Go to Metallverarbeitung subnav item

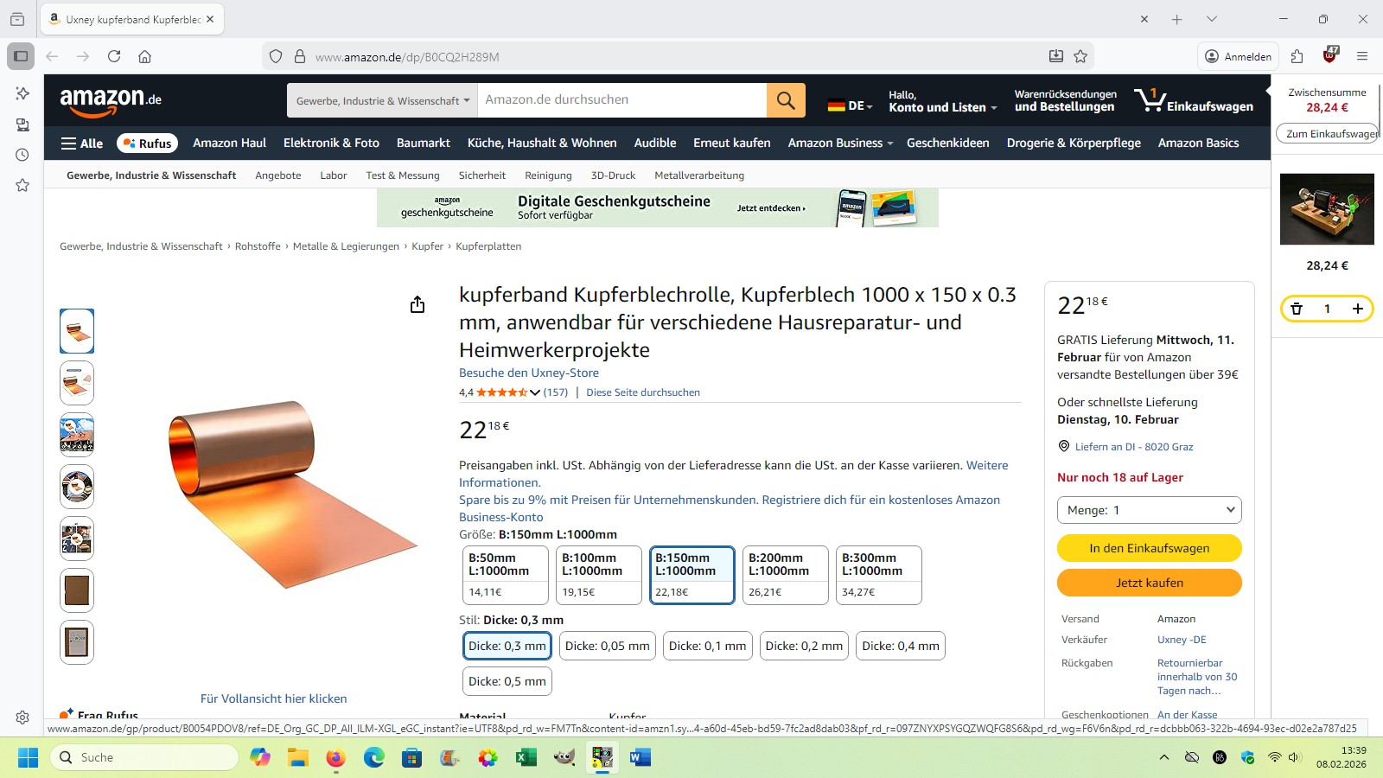point(699,175)
